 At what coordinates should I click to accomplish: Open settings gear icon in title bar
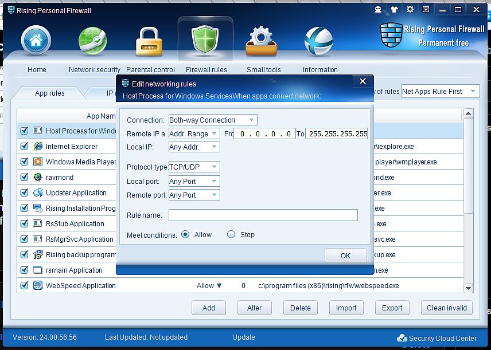coord(410,10)
